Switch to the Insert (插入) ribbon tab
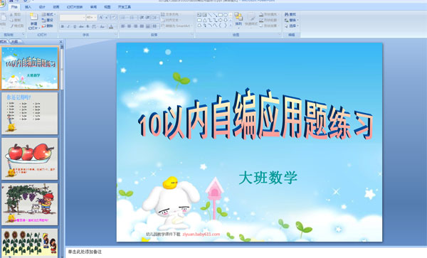The width and height of the screenshot is (427, 258). (28, 7)
